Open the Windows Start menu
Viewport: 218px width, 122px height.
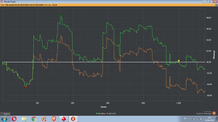point(4,119)
